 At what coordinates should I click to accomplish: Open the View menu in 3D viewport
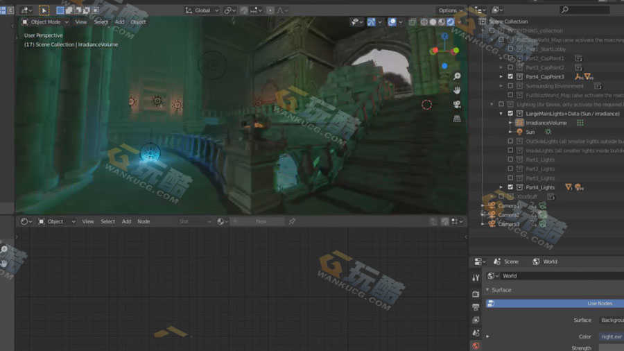coord(81,22)
